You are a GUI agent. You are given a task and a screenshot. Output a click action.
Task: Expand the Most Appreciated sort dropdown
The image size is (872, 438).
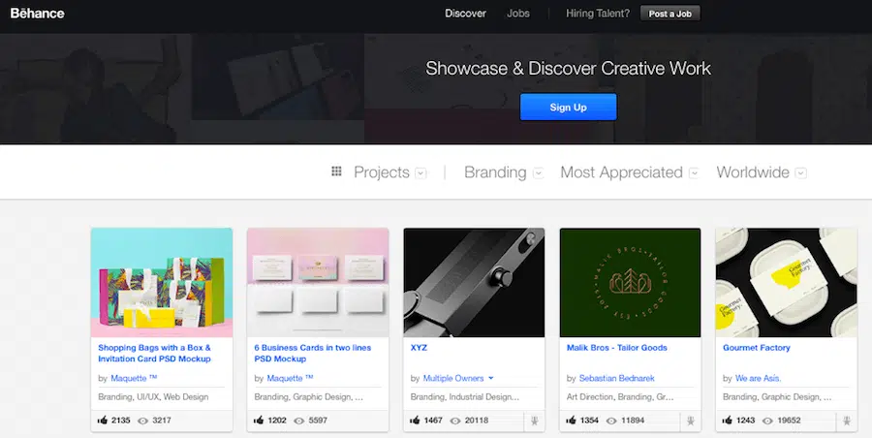[x=694, y=173]
